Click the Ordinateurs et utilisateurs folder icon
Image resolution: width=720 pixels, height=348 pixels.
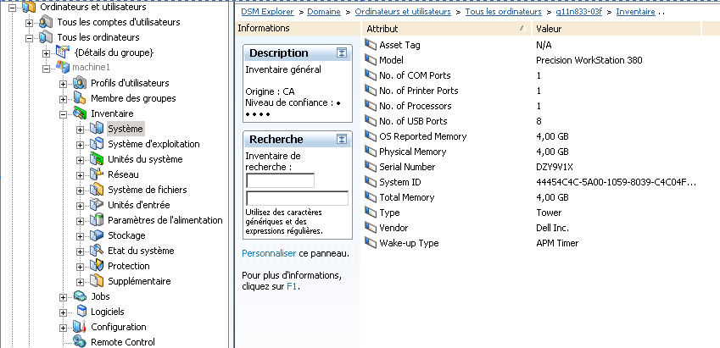(29, 7)
